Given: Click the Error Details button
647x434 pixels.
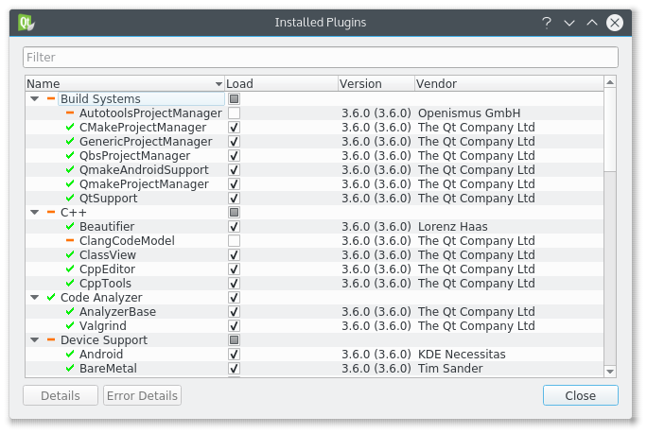Looking at the screenshot, I should tap(142, 395).
